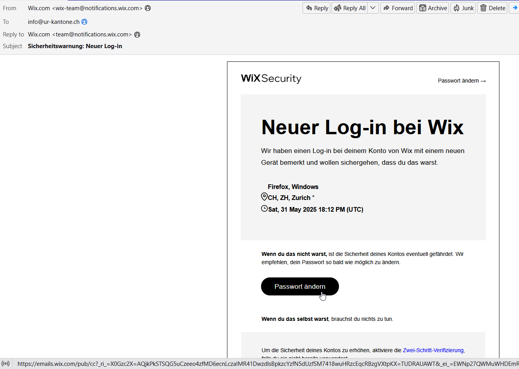Click the blue arrow at the toolbar's right edge
This screenshot has height=369, width=519.
click(515, 8)
